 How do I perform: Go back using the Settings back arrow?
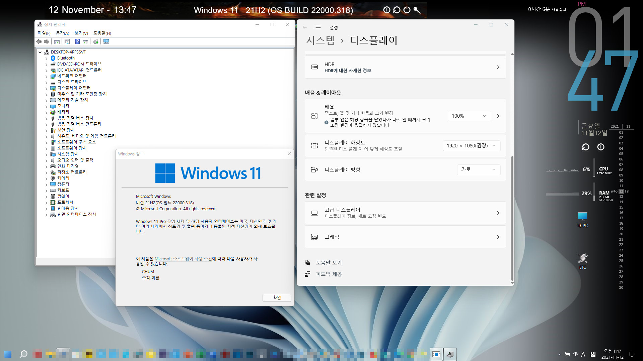(304, 27)
